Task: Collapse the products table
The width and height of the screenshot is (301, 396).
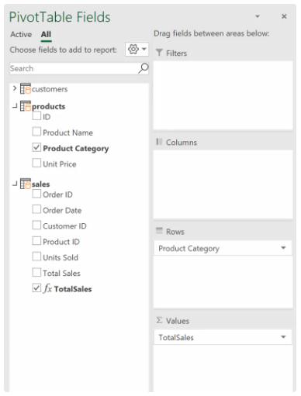Action: (x=15, y=106)
